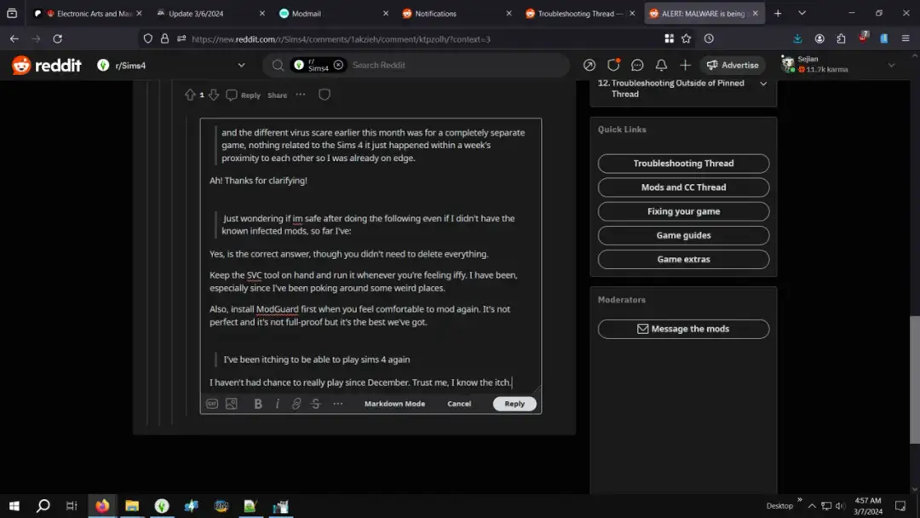This screenshot has height=518, width=920.
Task: Open the moderation shield icon
Action: point(613,65)
